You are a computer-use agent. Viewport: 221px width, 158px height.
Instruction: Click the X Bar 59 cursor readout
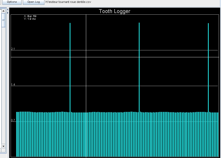pyautogui.click(x=30, y=16)
